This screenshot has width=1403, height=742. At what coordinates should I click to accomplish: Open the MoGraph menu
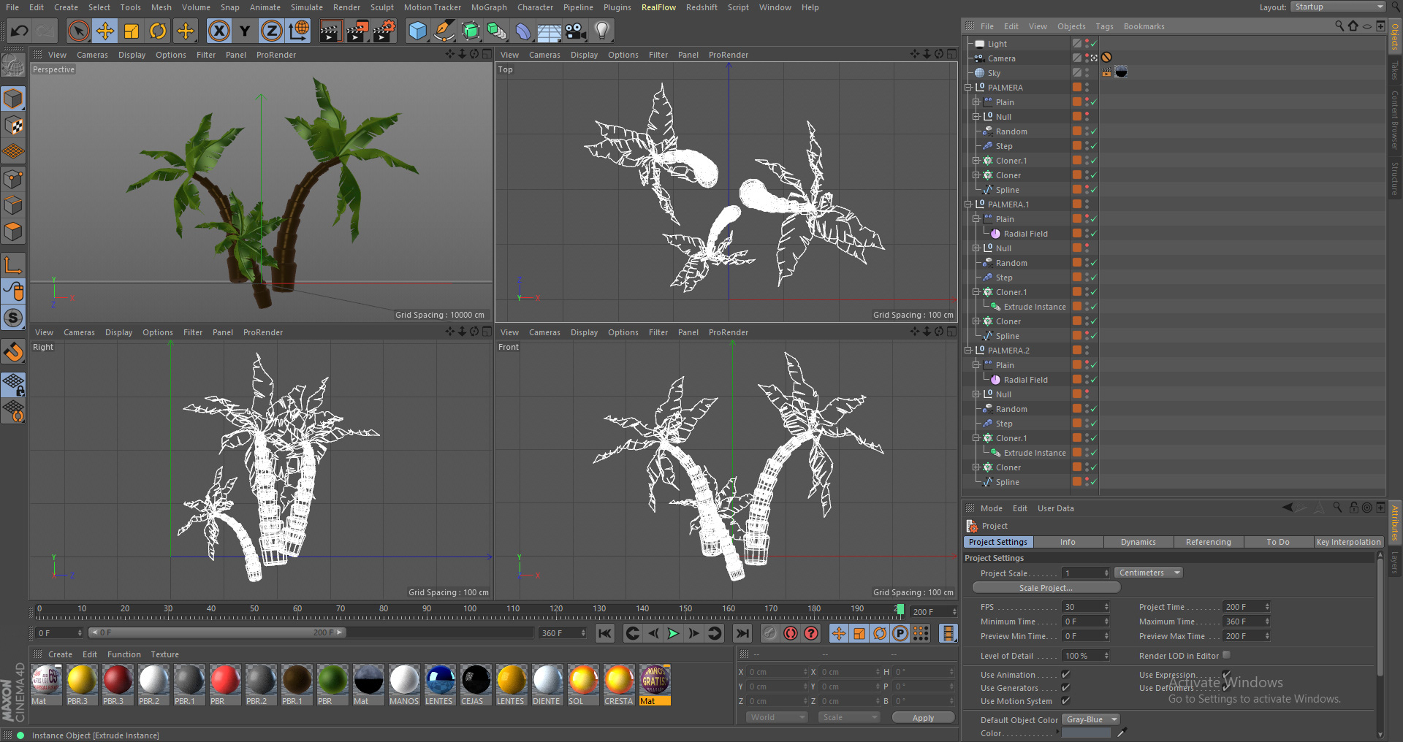pos(488,7)
